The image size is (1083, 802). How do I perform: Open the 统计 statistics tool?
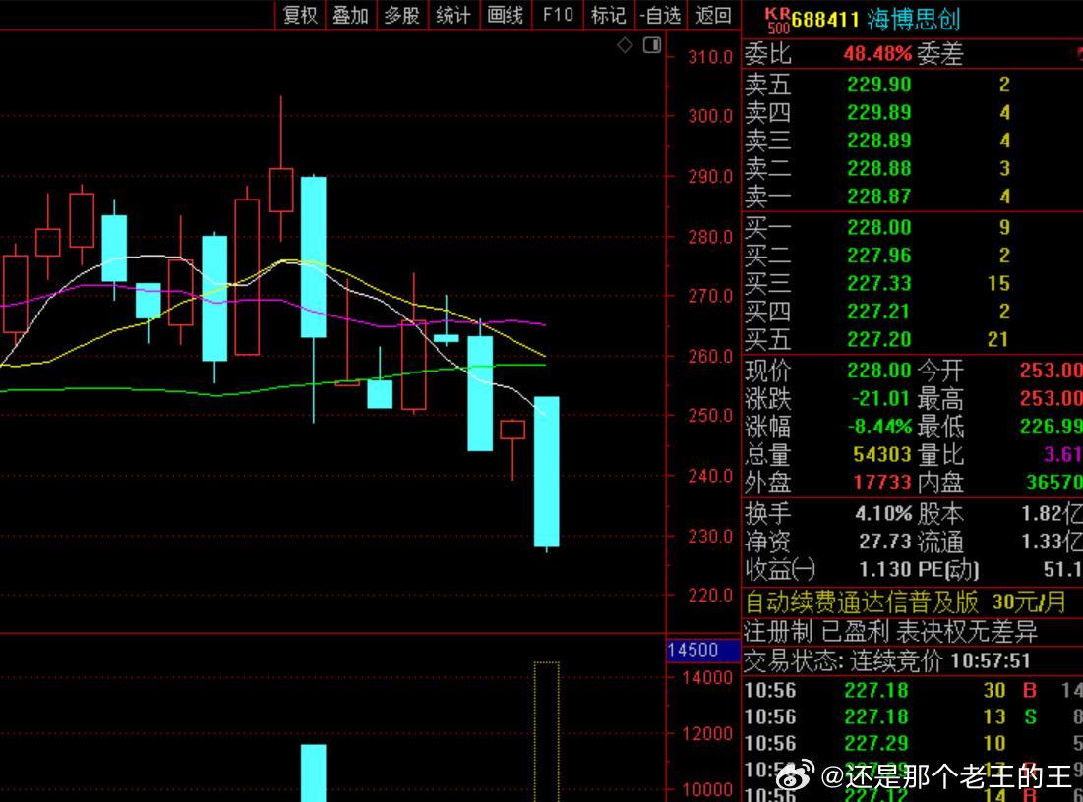[x=453, y=15]
